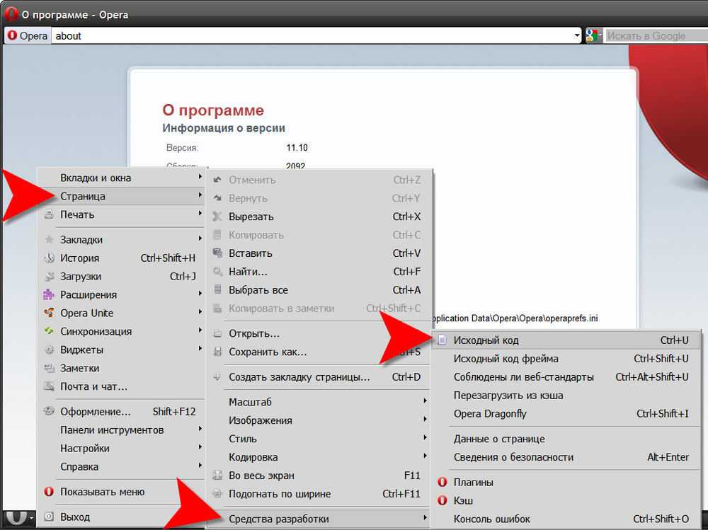Screen dimensions: 708x530
Task: Select the Страница menu entry
Action: click(122, 197)
